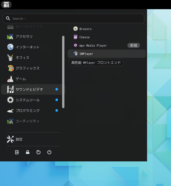
Task: Click blue dot beside システムツール
Action: click(x=57, y=100)
